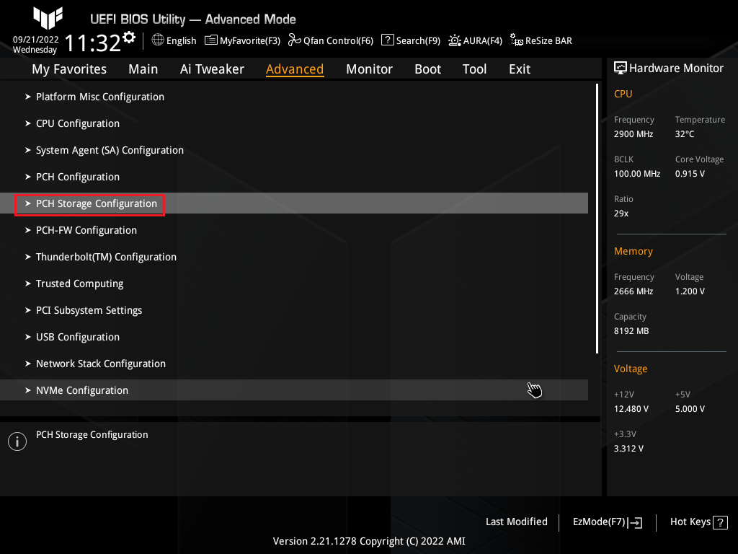
Task: Click Last Modified button
Action: tap(516, 522)
